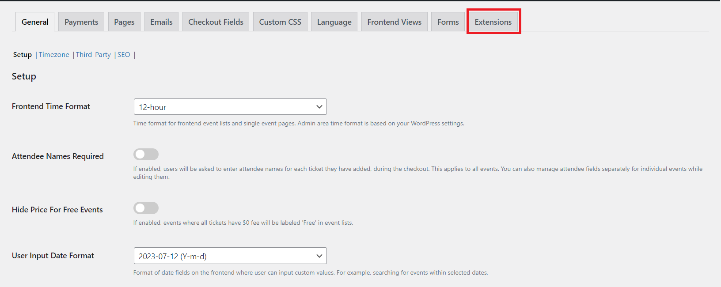
Task: Click the Setup subsection link
Action: coord(23,55)
